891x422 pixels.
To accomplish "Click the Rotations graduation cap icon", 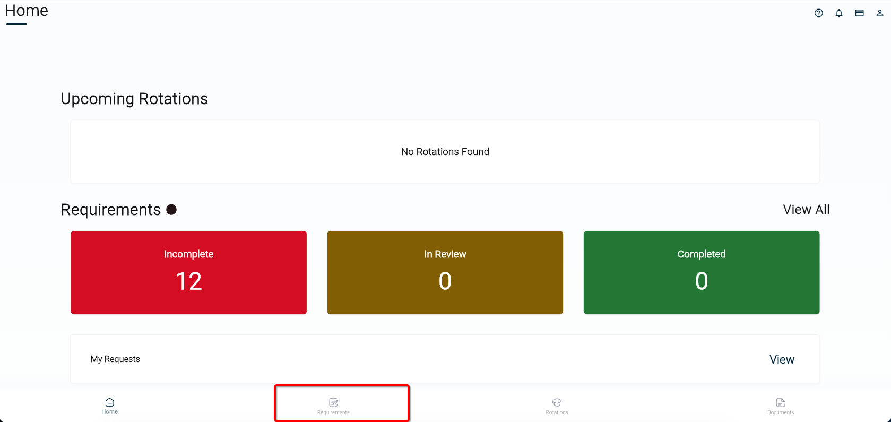I will tap(557, 402).
